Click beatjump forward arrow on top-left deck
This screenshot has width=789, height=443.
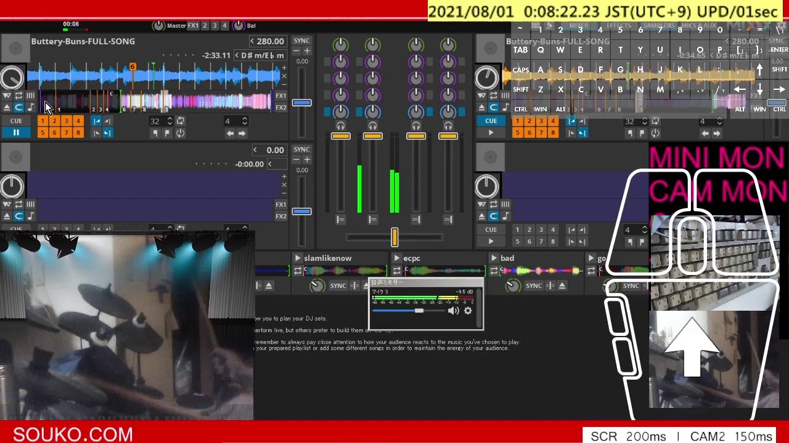pyautogui.click(x=242, y=133)
